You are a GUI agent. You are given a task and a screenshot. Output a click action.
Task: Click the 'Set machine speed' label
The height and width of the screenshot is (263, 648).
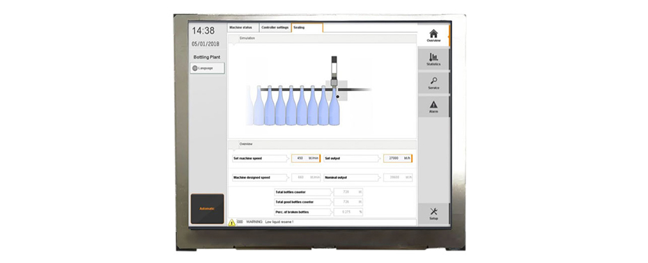click(x=247, y=158)
